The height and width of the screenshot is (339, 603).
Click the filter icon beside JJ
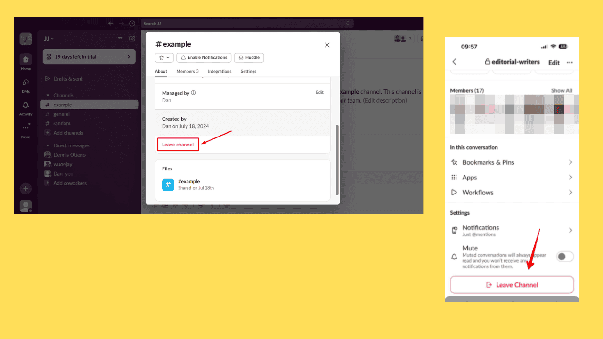(x=120, y=39)
